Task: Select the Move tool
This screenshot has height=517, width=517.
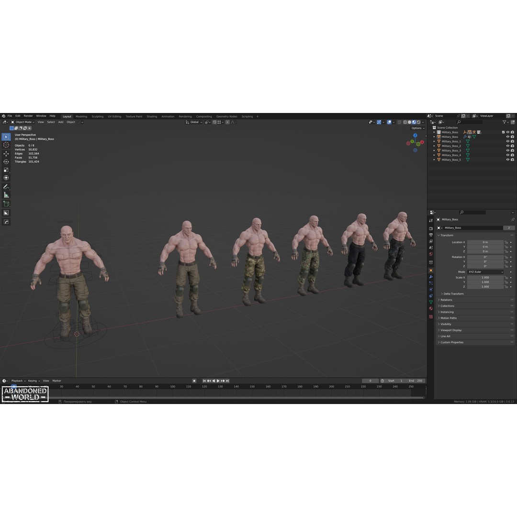Action: pyautogui.click(x=6, y=154)
